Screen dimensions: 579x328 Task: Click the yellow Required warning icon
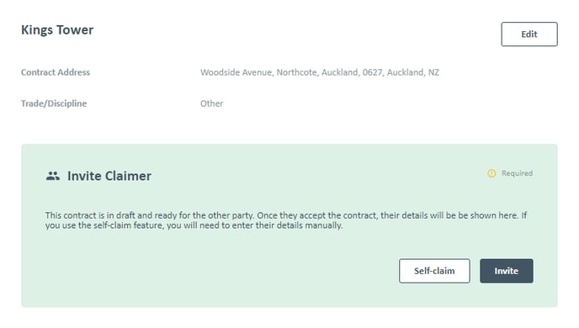pos(491,173)
